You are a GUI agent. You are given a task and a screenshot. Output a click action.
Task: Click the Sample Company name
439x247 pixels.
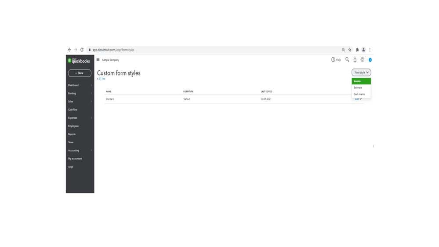pyautogui.click(x=111, y=60)
